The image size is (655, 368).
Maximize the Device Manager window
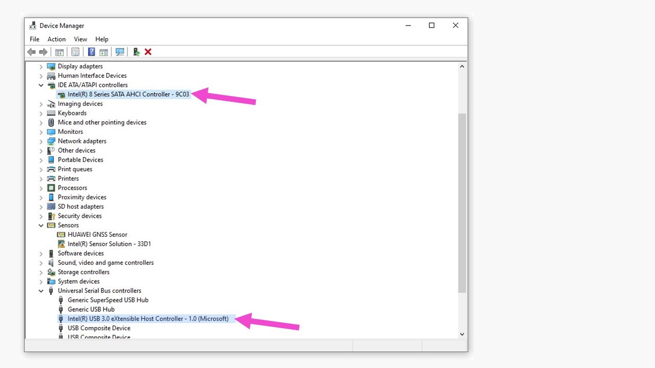pos(431,26)
